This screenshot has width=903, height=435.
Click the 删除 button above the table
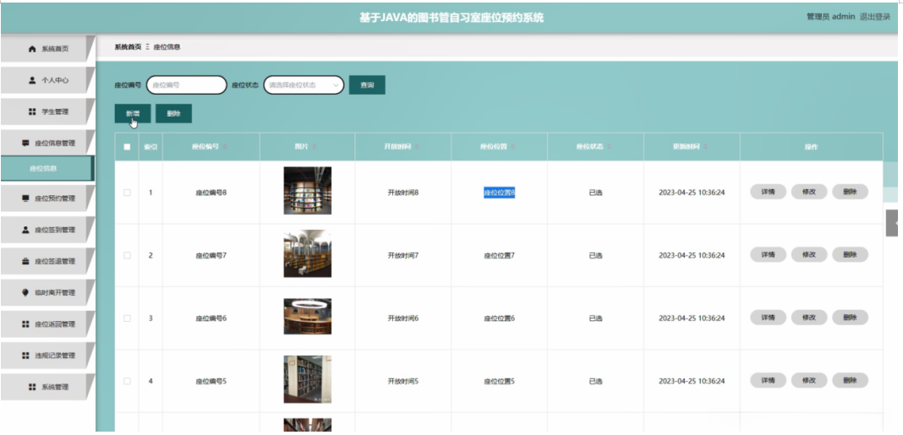pos(173,113)
